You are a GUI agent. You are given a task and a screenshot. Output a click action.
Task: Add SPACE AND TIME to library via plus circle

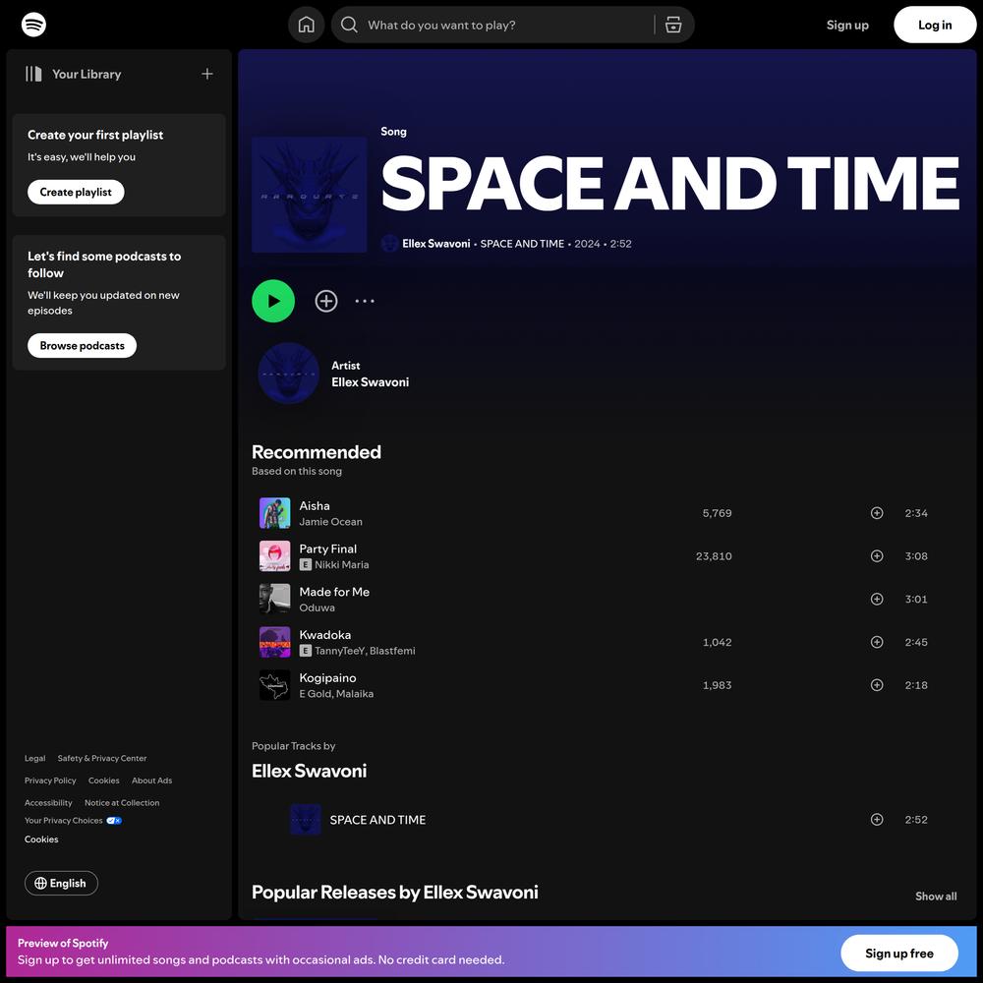(326, 301)
